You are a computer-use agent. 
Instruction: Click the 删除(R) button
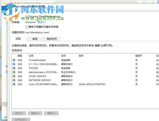(x=35, y=113)
